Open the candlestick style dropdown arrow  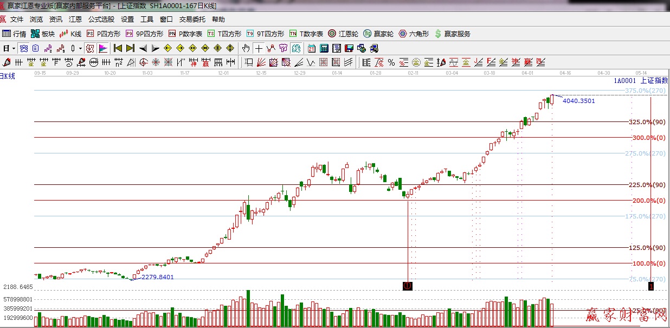pyautogui.click(x=80, y=48)
